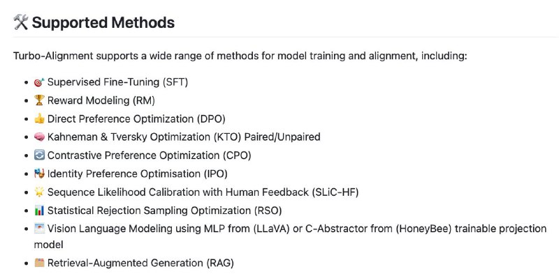Click the picture emoji beside Vision Language Modeling

(x=39, y=229)
